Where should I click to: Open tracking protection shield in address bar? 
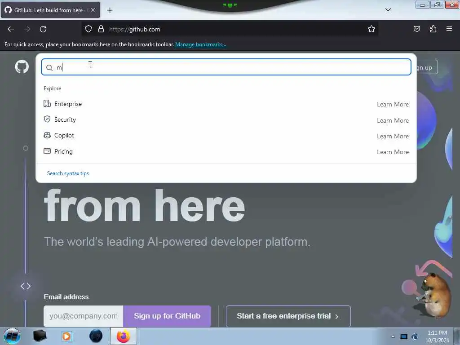click(88, 29)
